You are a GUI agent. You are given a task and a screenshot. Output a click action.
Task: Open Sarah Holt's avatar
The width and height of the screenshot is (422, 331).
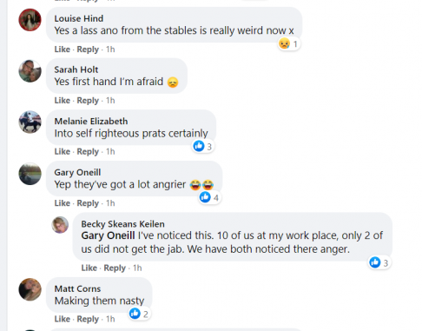(30, 71)
